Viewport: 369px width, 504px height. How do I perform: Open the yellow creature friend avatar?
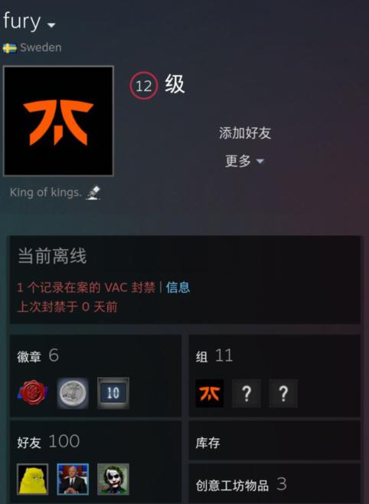(x=32, y=479)
